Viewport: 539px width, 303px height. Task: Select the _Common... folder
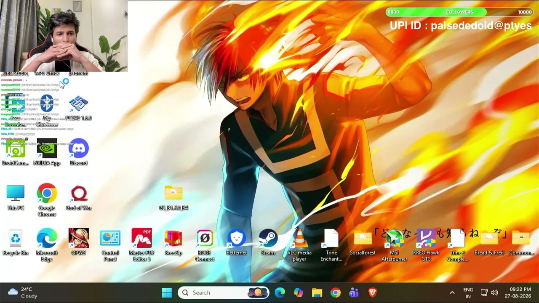tap(521, 242)
